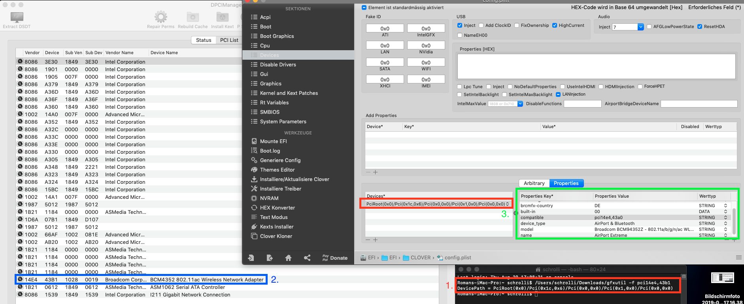
Task: Select the Broadcom BCM4352 row in PCI list
Action: [141, 279]
